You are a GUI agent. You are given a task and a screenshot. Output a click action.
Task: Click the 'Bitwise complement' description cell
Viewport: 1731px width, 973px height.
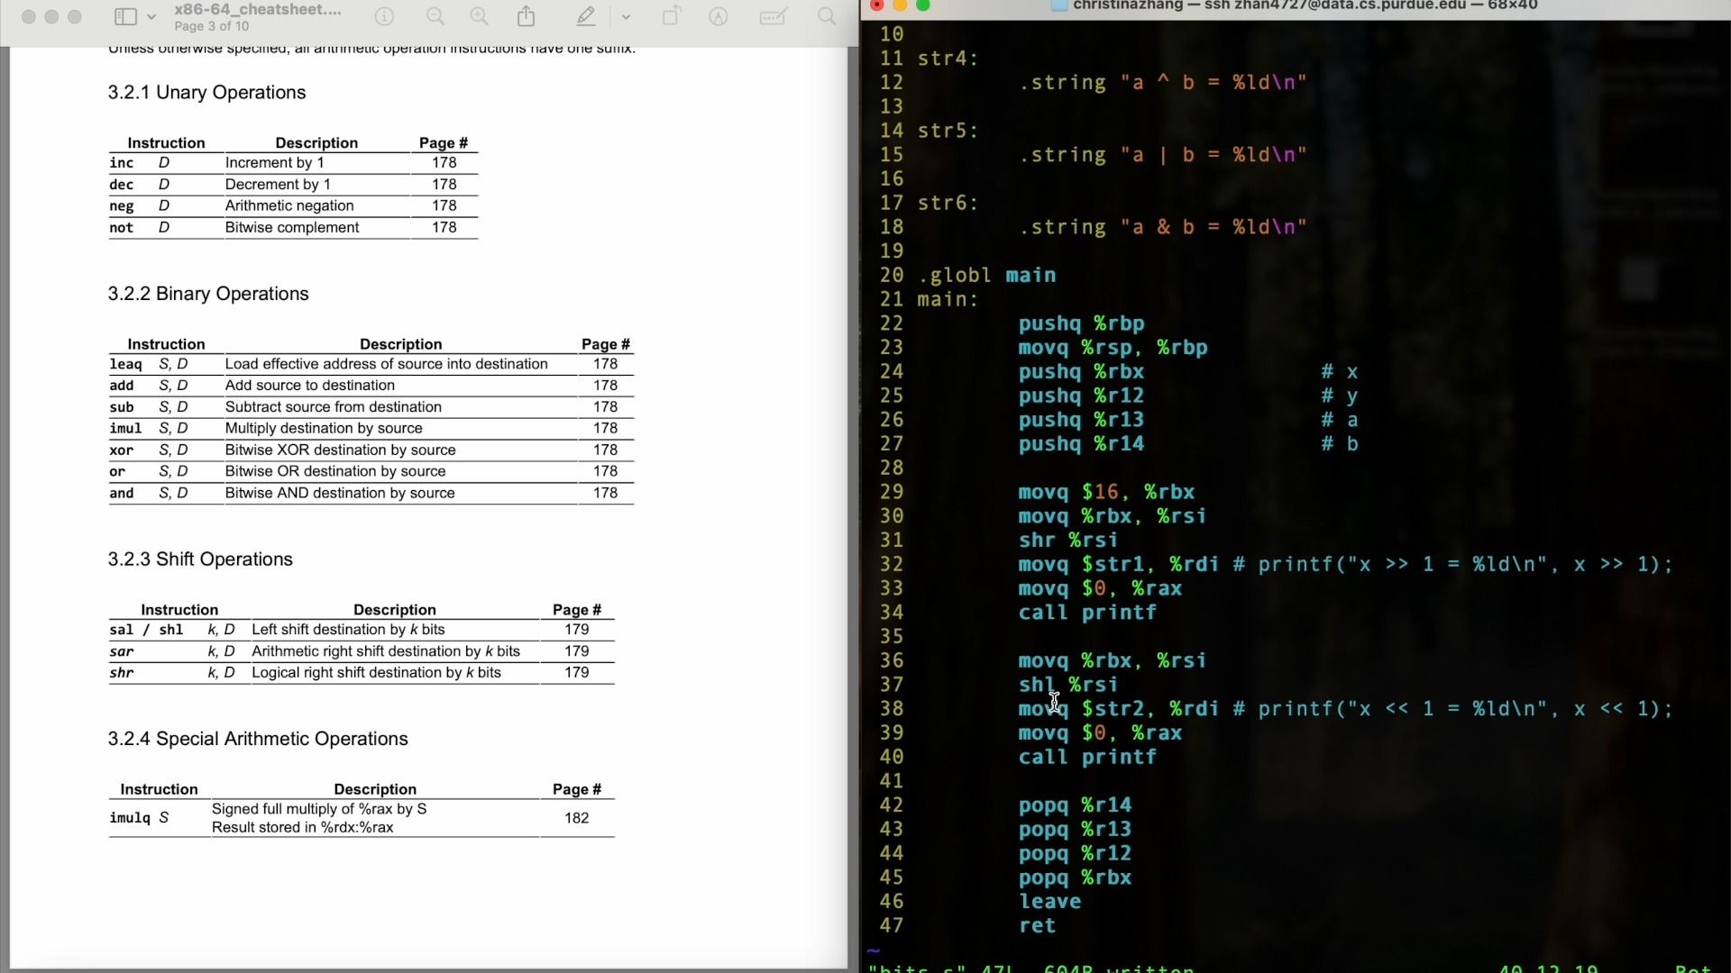pos(292,227)
